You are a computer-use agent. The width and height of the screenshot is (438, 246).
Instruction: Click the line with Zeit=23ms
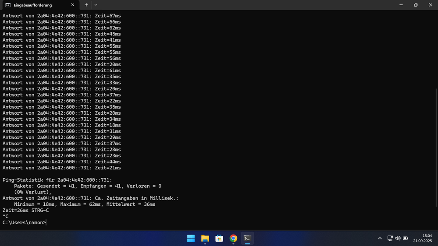point(62,156)
